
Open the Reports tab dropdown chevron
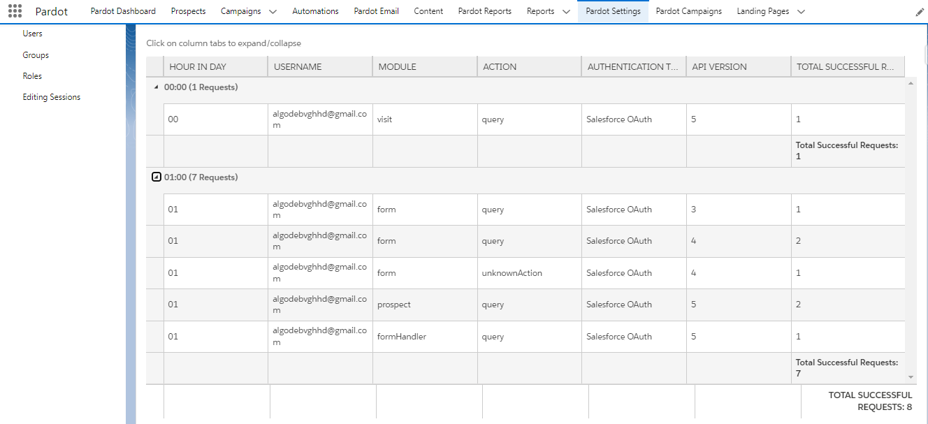566,12
